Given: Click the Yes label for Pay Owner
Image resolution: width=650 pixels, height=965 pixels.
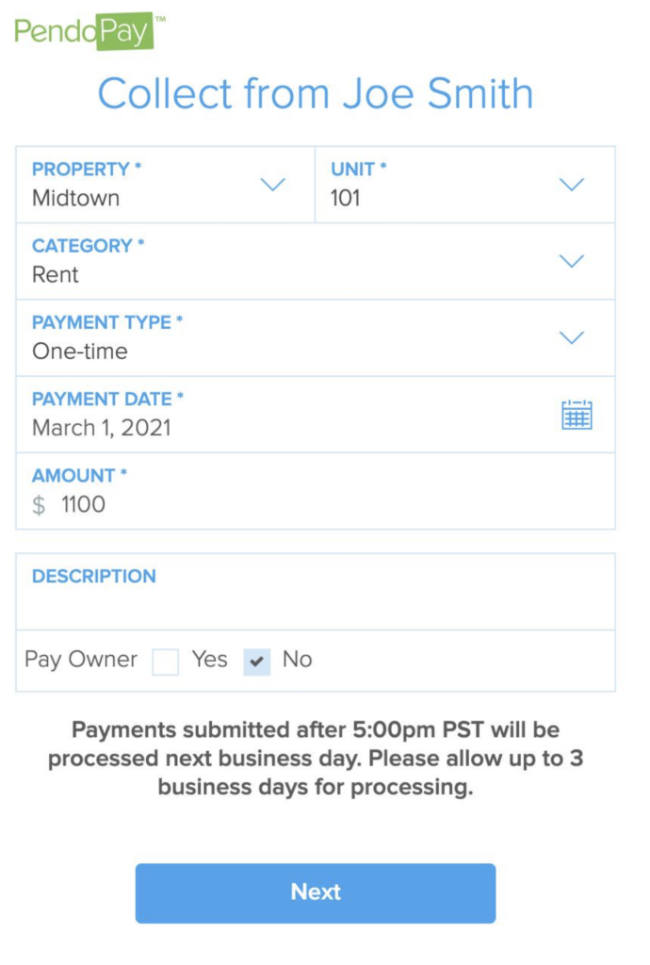Looking at the screenshot, I should tap(210, 659).
